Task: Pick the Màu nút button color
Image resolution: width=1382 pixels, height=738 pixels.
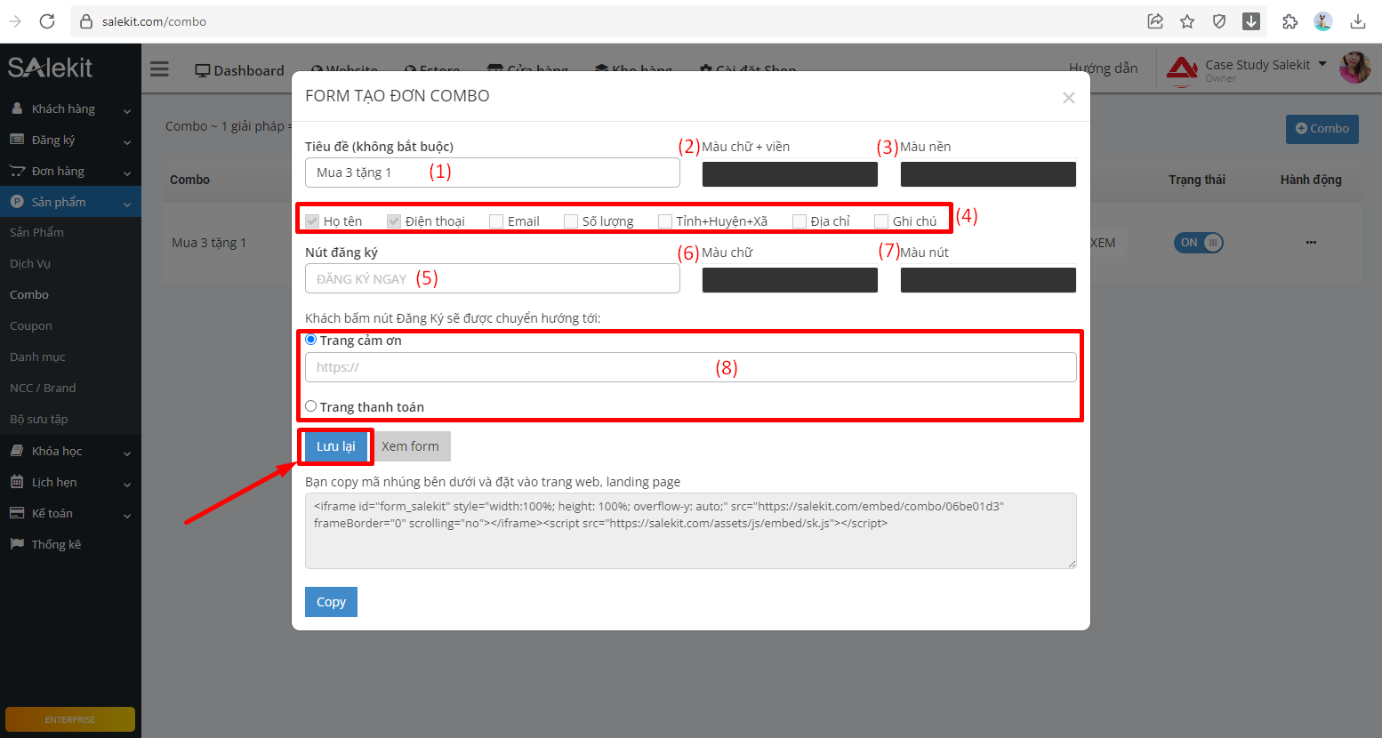Action: pos(988,280)
